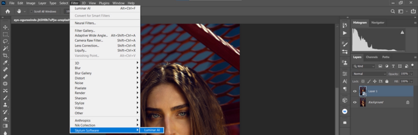Select the Background layer thumbnail
The width and height of the screenshot is (418, 135).
coord(363,102)
